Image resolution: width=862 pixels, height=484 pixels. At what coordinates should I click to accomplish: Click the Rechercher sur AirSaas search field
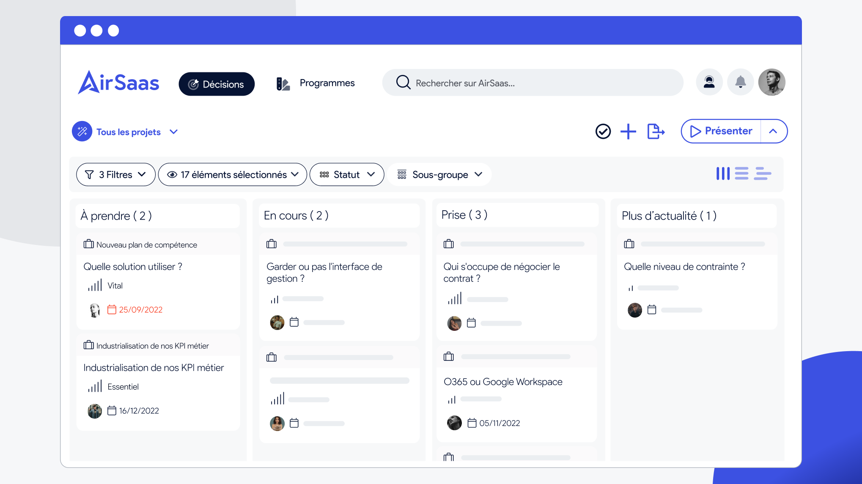pyautogui.click(x=533, y=83)
